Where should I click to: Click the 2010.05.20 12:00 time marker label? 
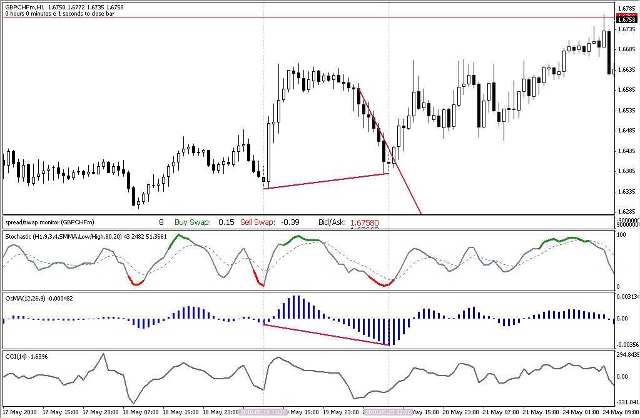pyautogui.click(x=389, y=412)
